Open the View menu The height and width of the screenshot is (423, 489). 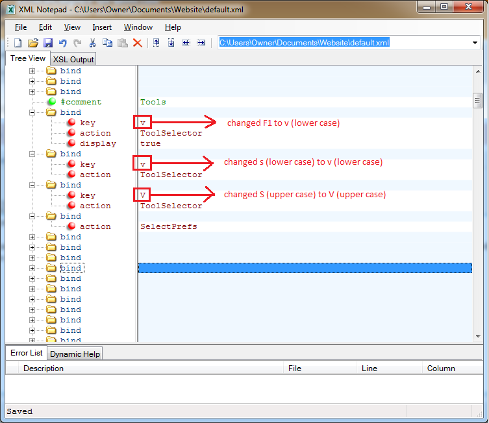point(72,27)
